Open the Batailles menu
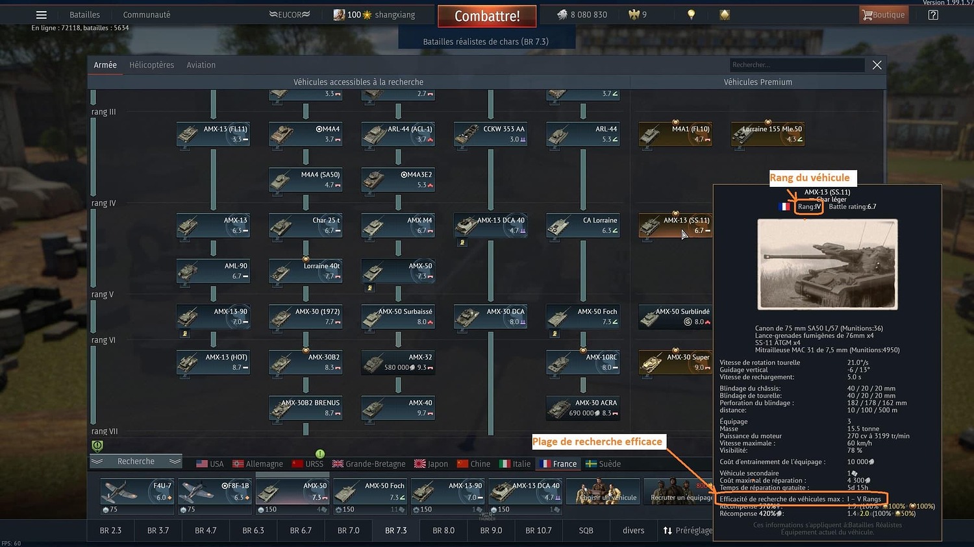This screenshot has width=974, height=547. [x=84, y=15]
